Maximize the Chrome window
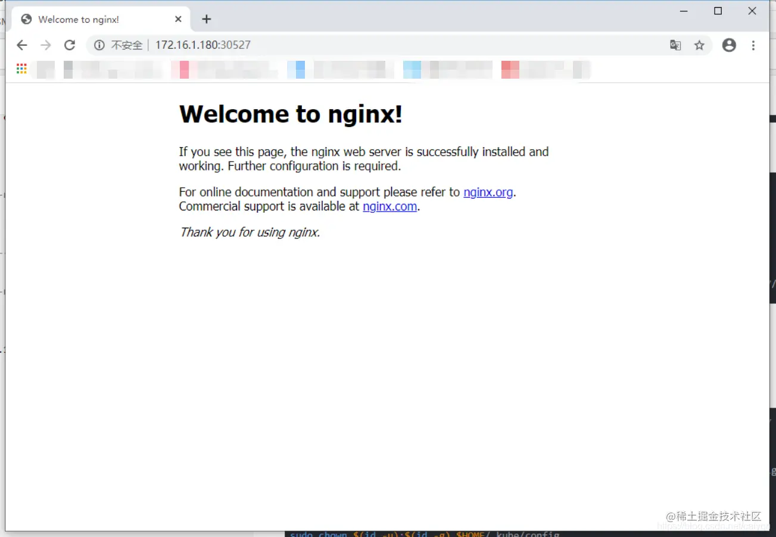 tap(718, 11)
